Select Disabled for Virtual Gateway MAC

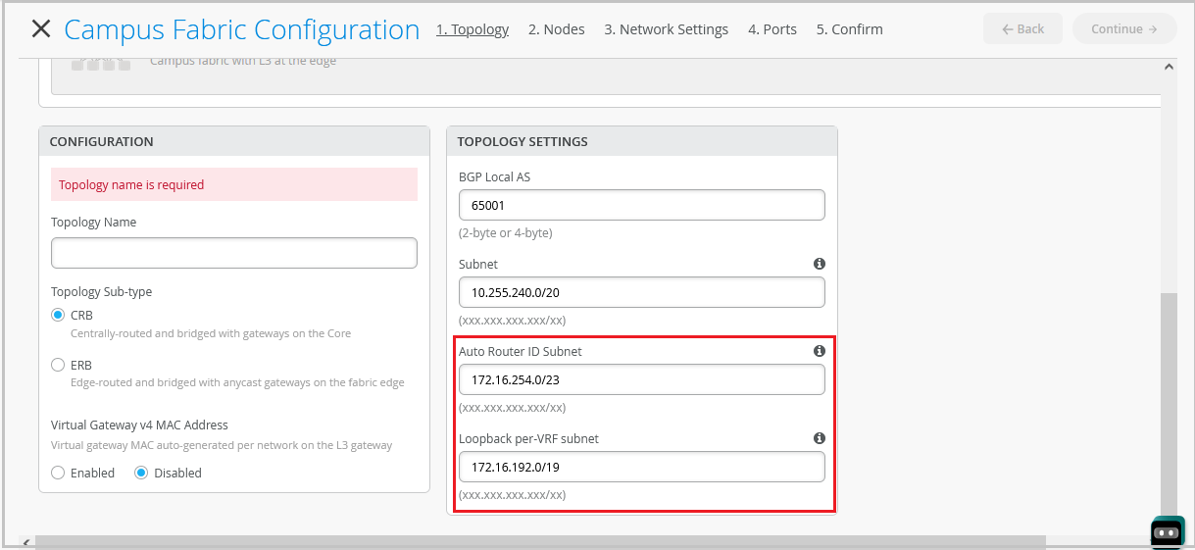point(141,473)
